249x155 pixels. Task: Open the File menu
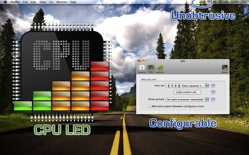point(25,2)
